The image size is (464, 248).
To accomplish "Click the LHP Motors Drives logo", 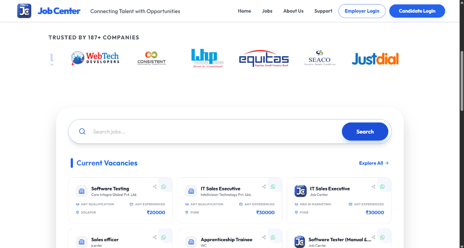I will point(208,58).
